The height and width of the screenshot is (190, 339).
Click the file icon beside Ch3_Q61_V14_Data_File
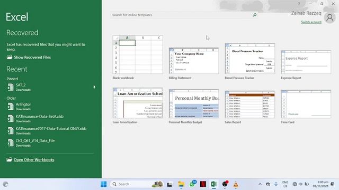pyautogui.click(x=11, y=142)
